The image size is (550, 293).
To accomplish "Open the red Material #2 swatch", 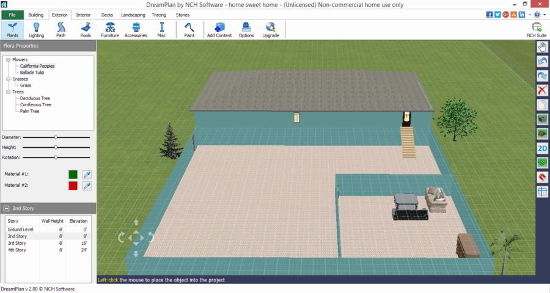I will point(73,186).
